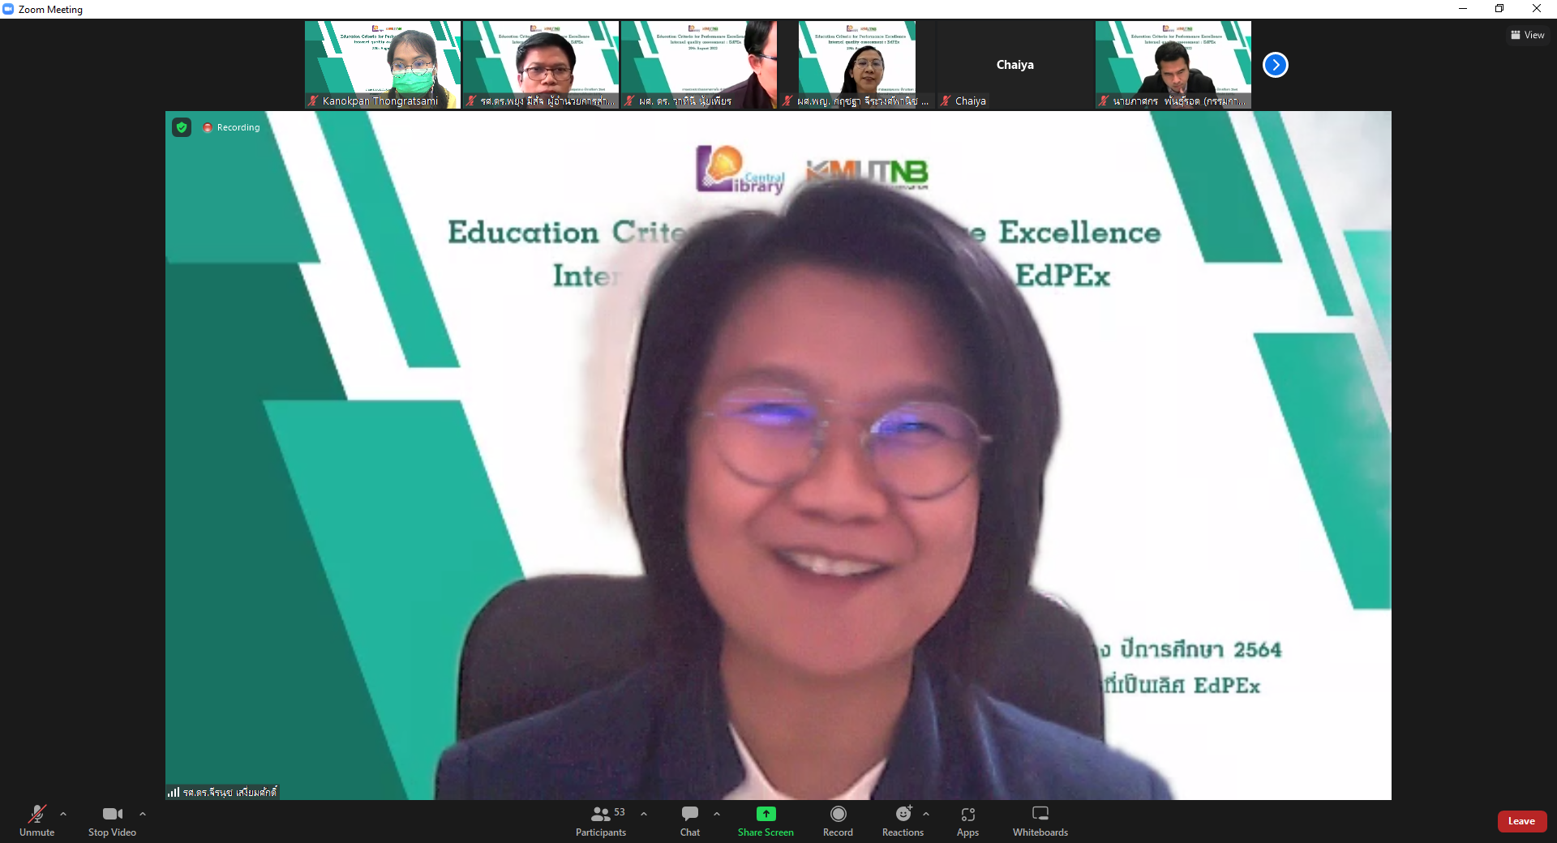Click the green encryption shield icon
The image size is (1557, 843).
pyautogui.click(x=182, y=127)
